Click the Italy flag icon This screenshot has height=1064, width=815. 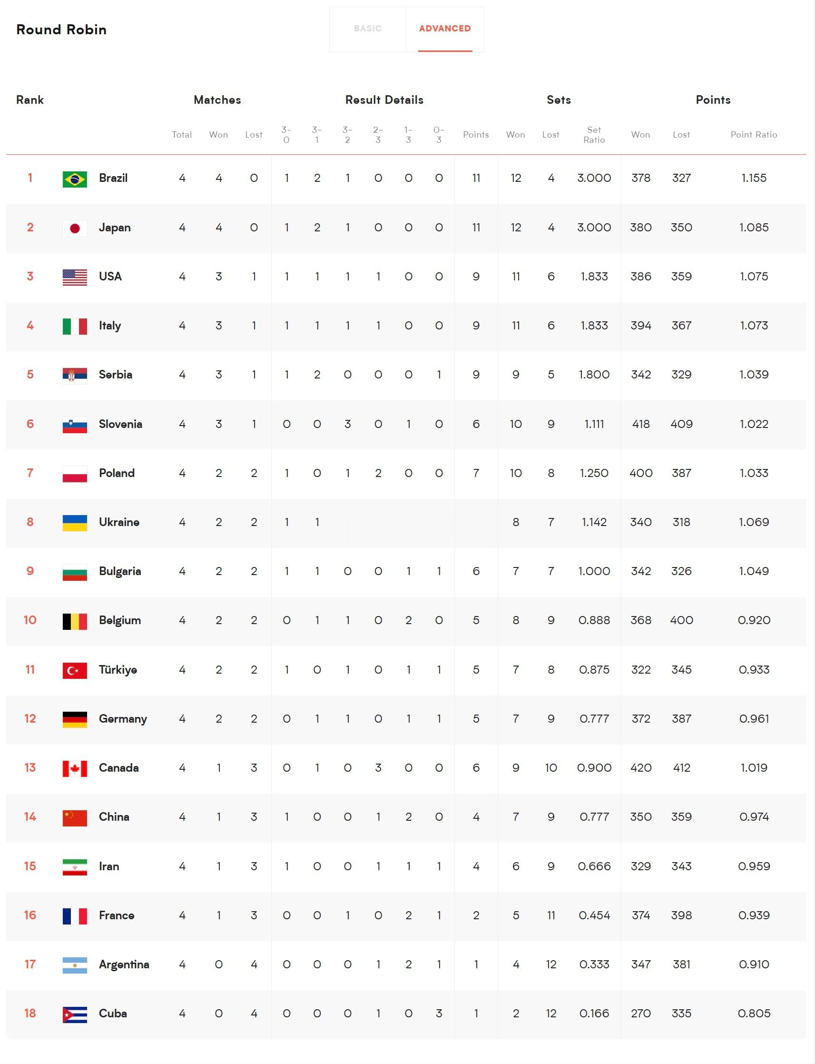(75, 326)
